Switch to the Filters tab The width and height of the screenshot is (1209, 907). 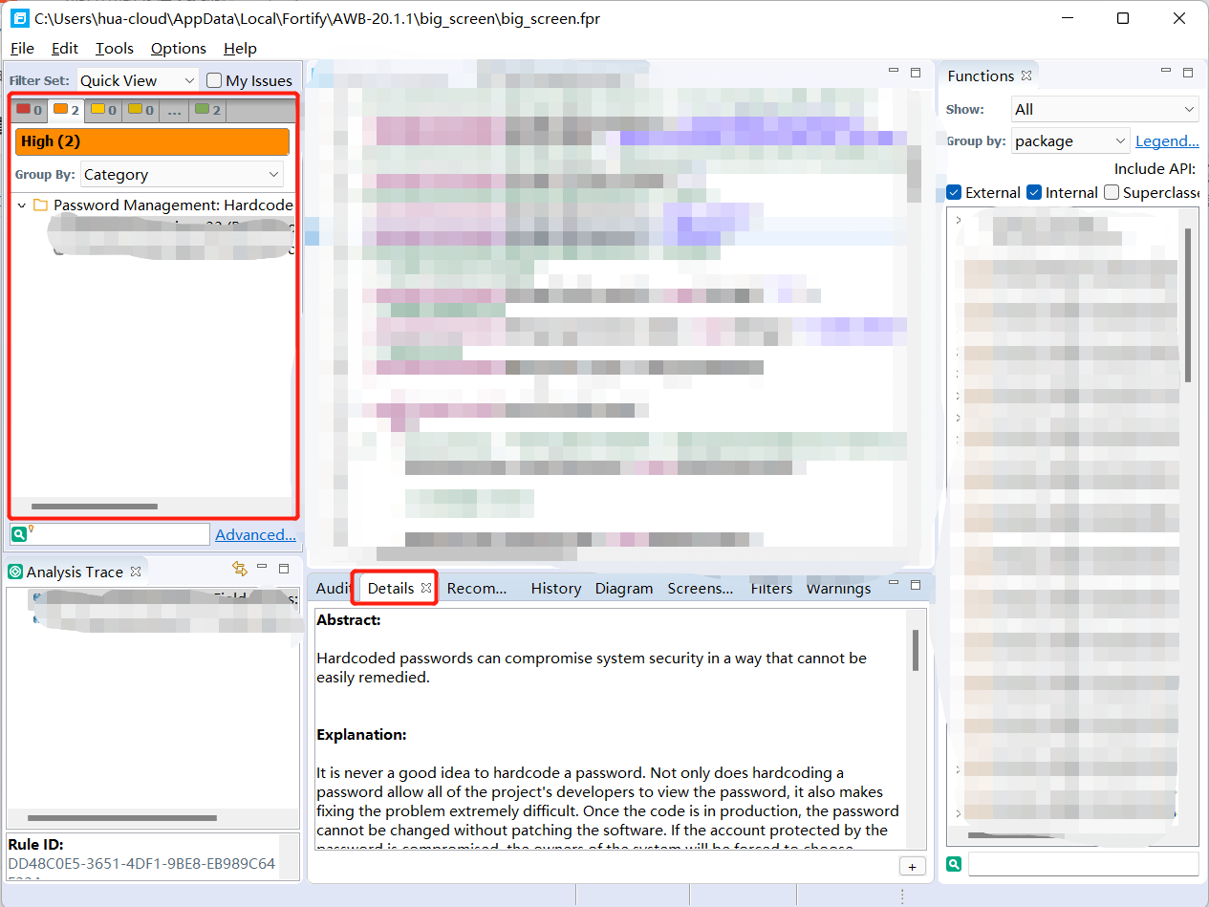point(771,588)
